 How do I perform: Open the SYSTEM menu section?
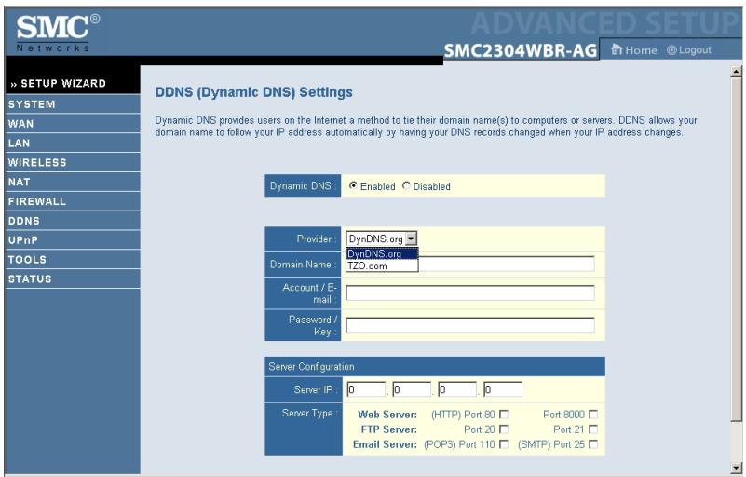pyautogui.click(x=73, y=104)
